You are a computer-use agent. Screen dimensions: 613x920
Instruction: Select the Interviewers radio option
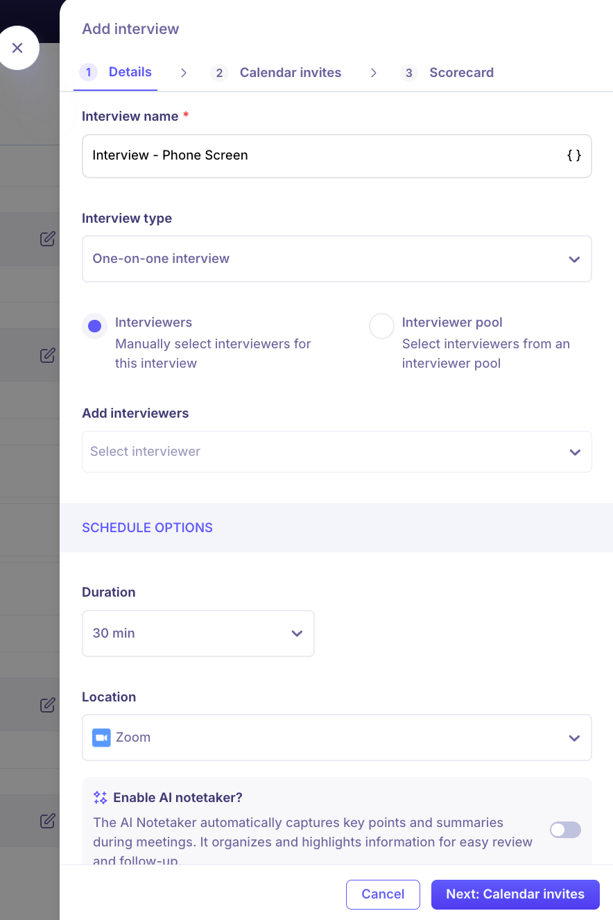[95, 326]
